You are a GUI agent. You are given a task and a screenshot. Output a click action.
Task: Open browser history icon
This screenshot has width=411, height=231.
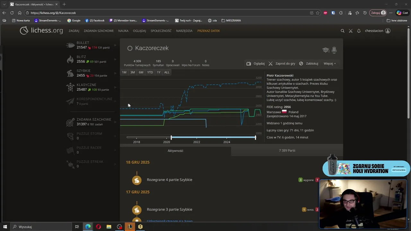[365, 13]
